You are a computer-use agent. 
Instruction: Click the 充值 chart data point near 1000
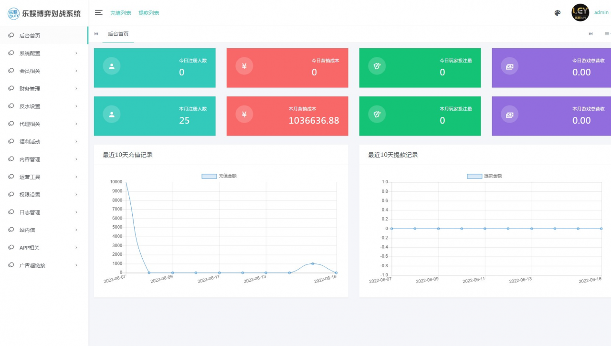click(x=313, y=263)
